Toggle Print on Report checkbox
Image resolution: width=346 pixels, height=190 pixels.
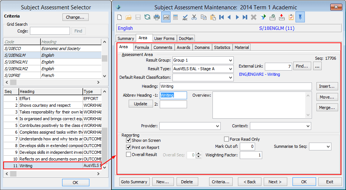tap(128, 147)
